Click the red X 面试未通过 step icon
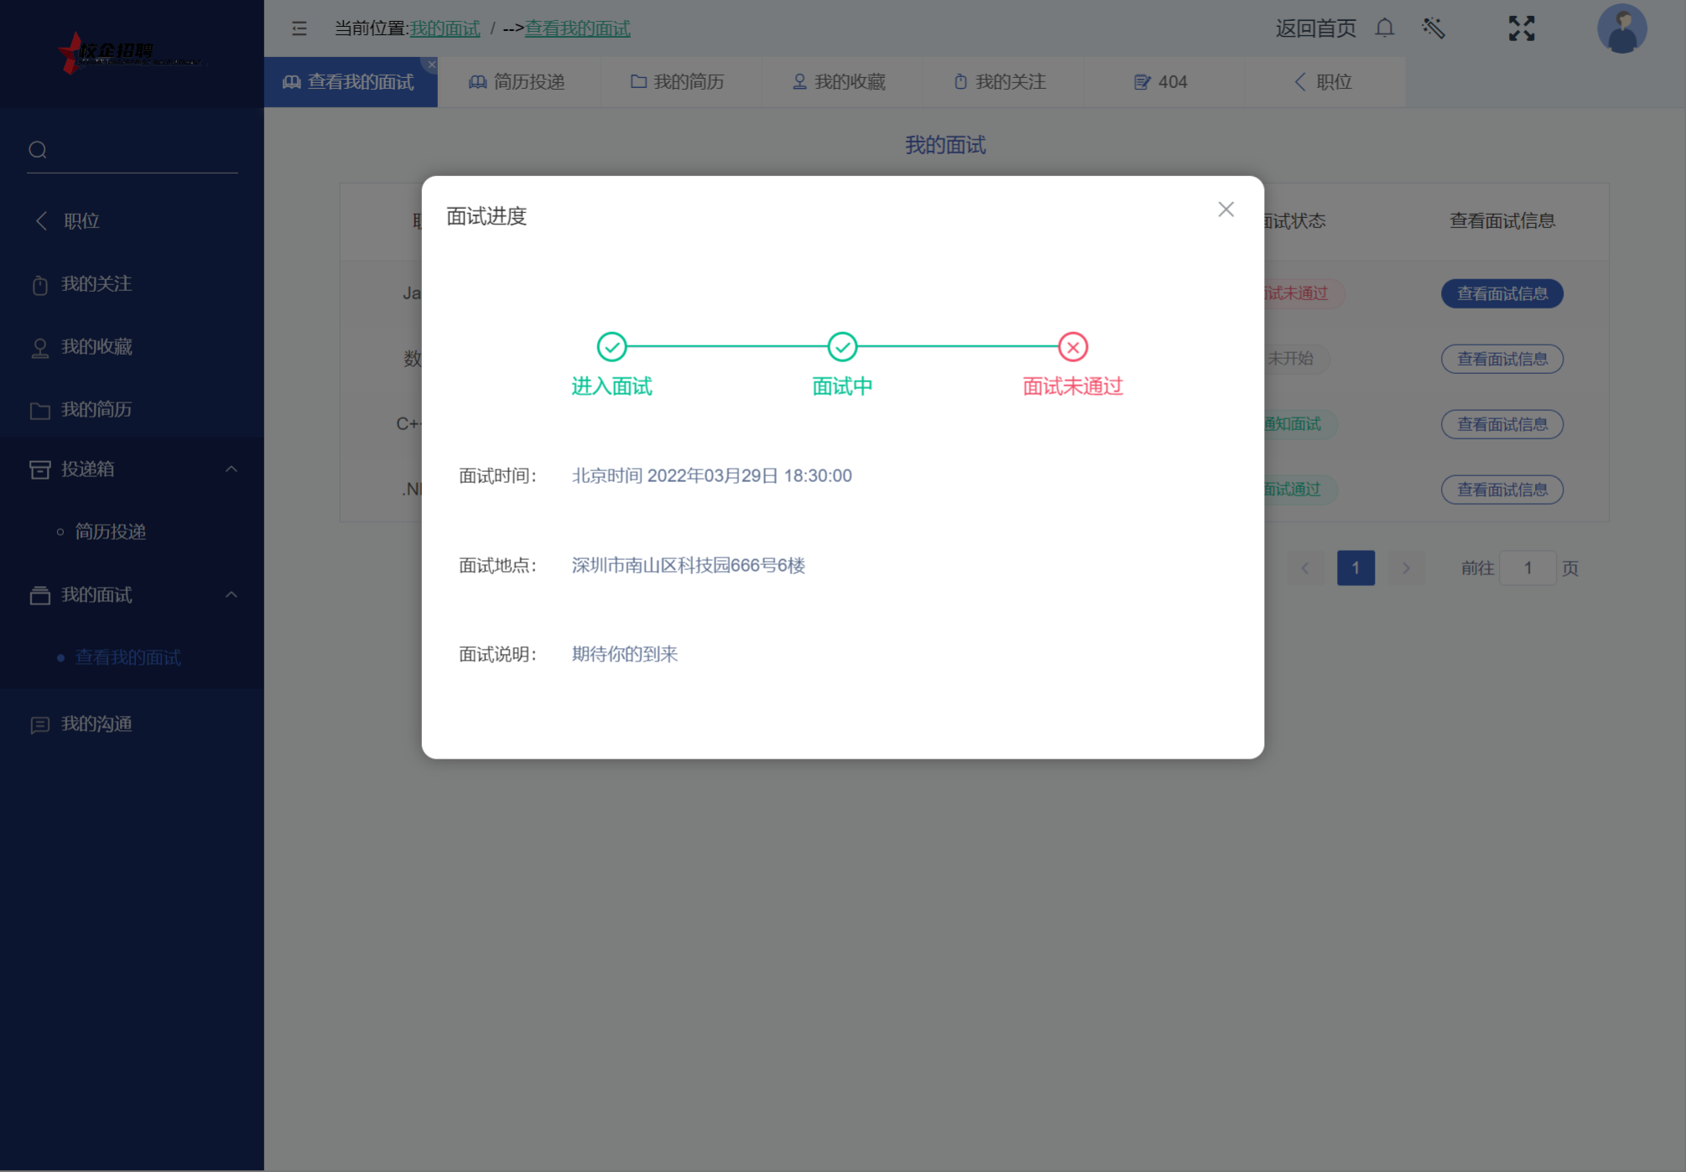 1072,346
